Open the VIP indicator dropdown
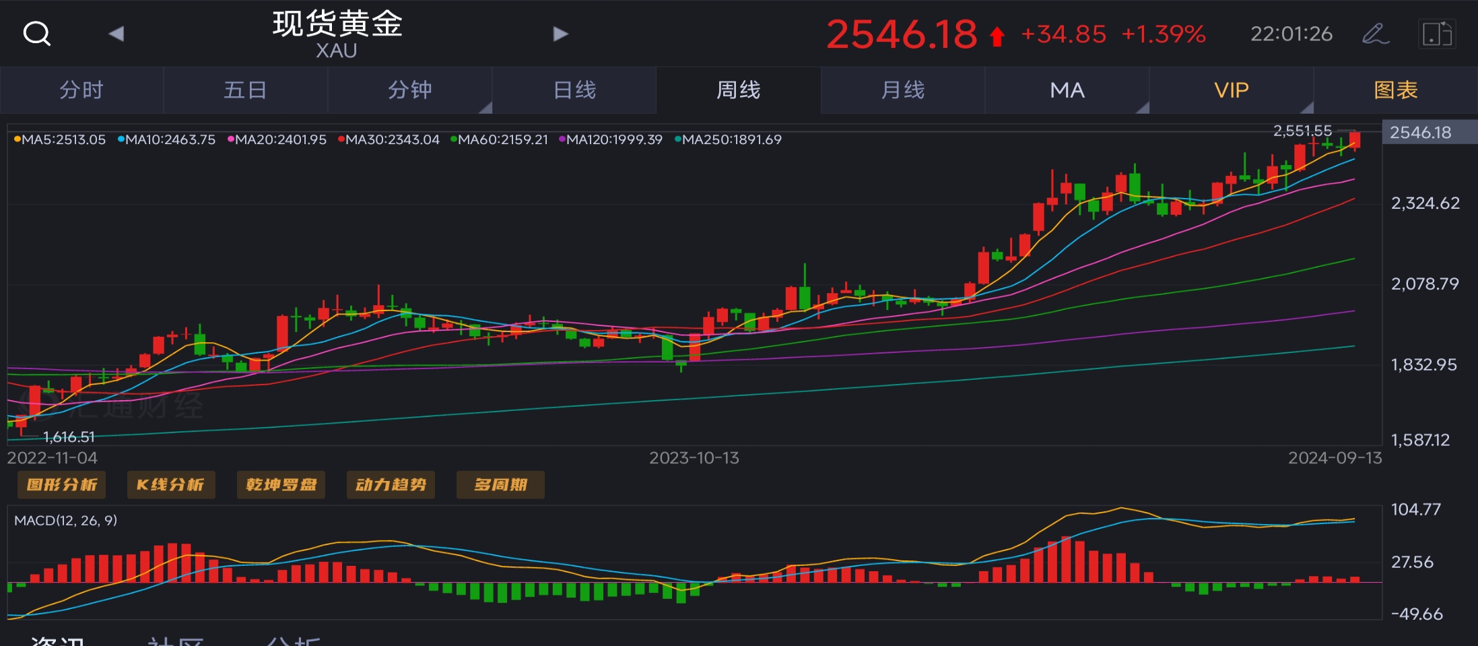Image resolution: width=1478 pixels, height=646 pixels. click(1232, 90)
